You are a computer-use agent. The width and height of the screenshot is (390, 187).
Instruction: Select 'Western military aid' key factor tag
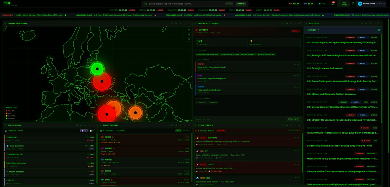pyautogui.click(x=266, y=54)
